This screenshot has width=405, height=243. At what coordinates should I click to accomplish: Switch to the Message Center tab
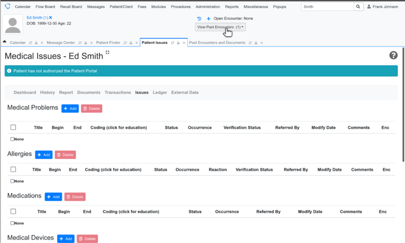[x=61, y=43]
